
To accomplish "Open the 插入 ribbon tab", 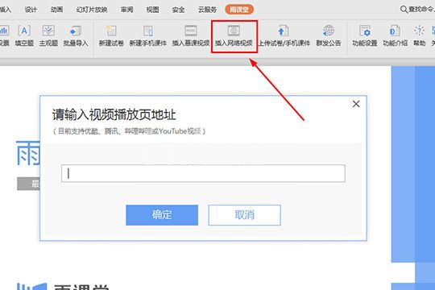I will pos(5,10).
